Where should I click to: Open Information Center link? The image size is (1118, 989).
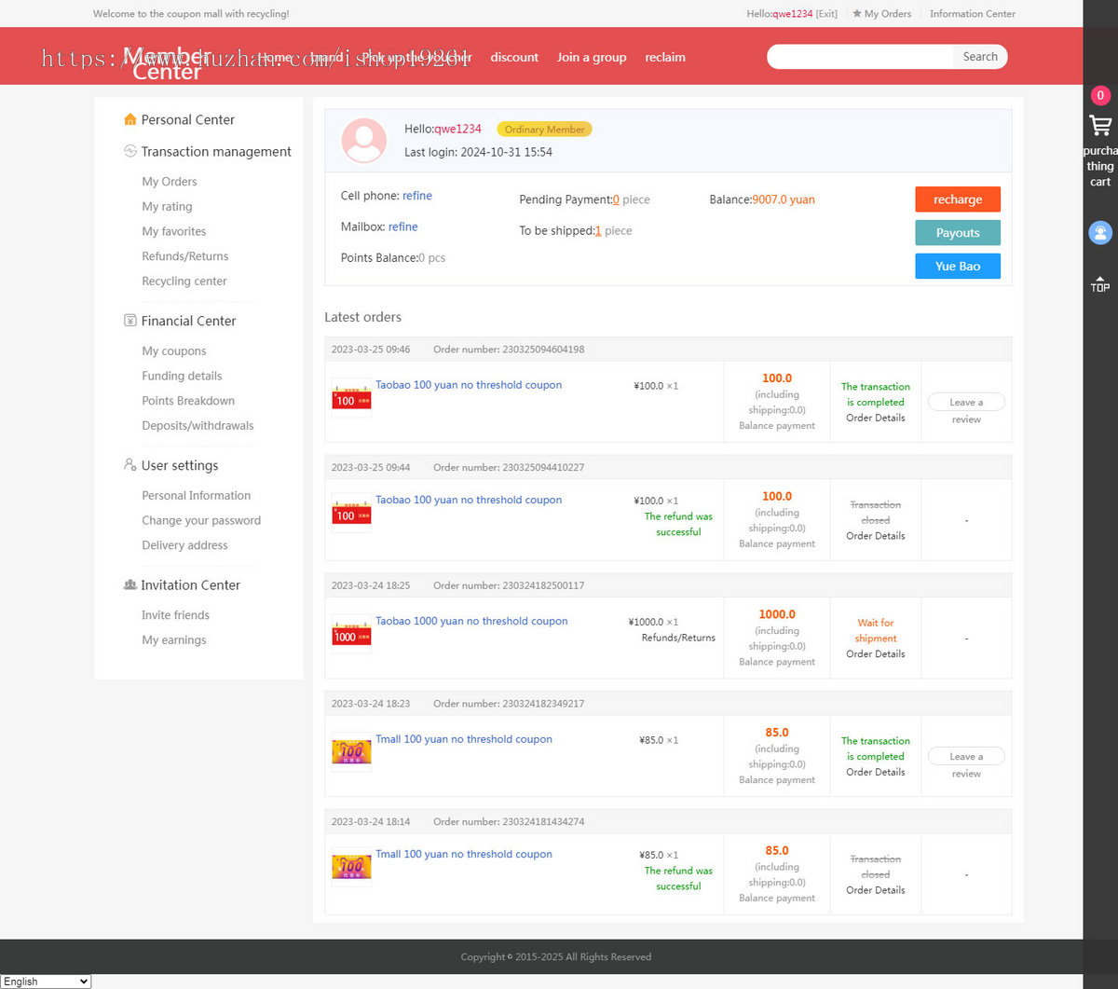(x=973, y=14)
